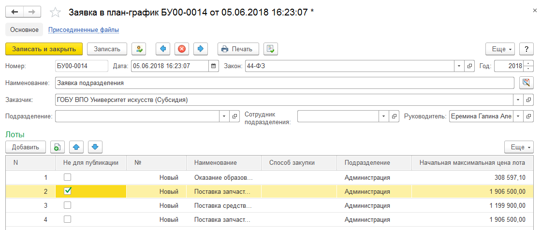Switch to Присоединенные файлы tab

pos(84,30)
